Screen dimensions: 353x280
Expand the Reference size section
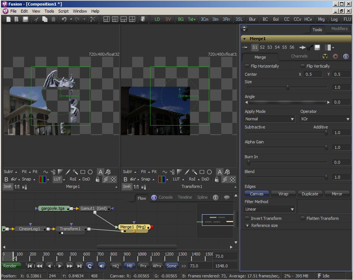[x=247, y=225]
